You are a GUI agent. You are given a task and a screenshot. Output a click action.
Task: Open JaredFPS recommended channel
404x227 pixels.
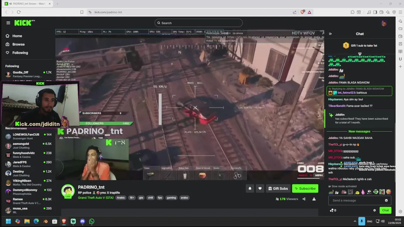[x=28, y=164]
